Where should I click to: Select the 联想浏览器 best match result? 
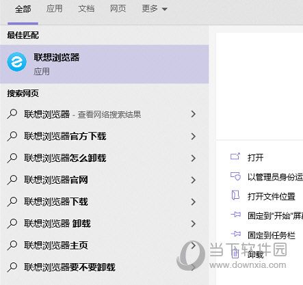click(x=105, y=64)
